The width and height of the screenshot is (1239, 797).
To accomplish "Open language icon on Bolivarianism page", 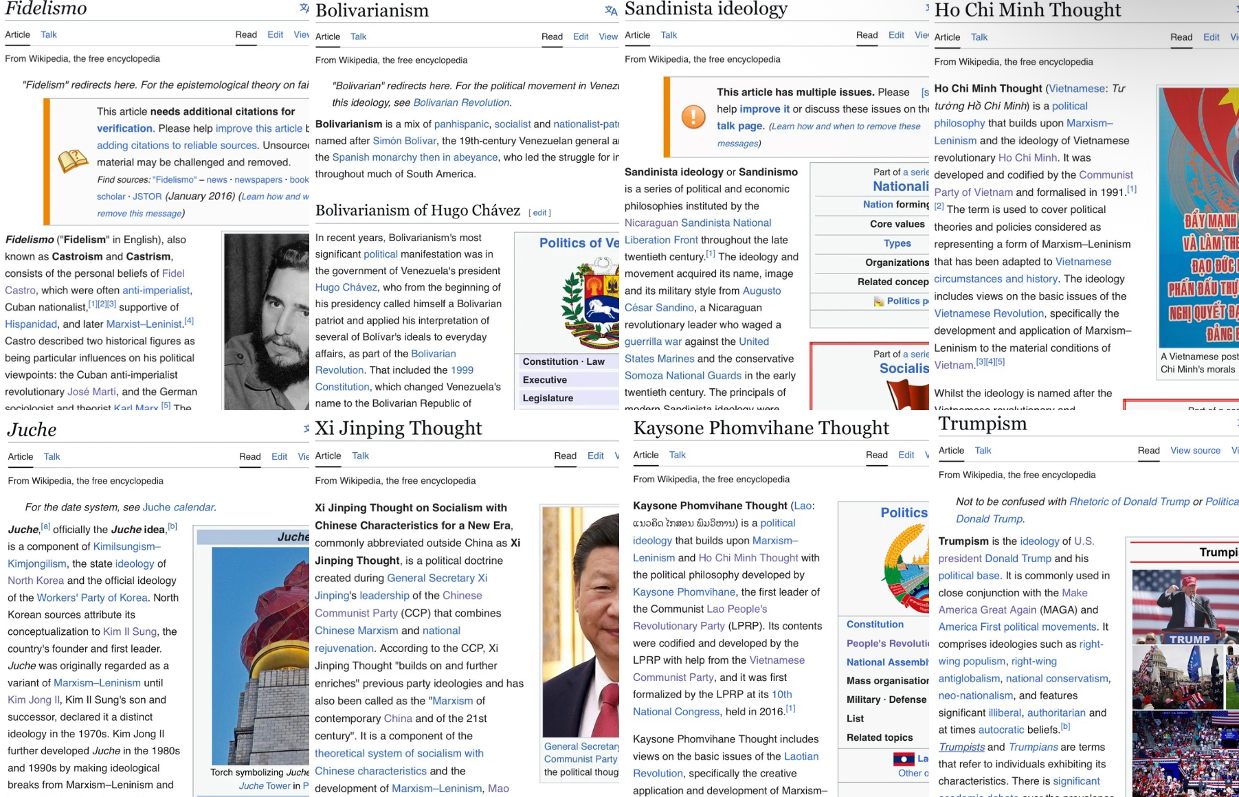I will pyautogui.click(x=611, y=10).
